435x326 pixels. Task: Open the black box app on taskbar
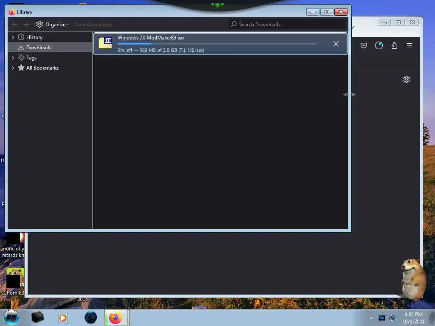37,318
